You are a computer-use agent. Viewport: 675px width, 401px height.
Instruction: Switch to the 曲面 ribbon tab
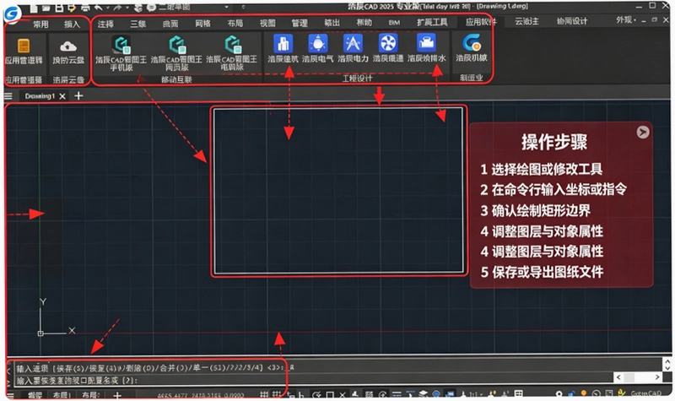(170, 24)
